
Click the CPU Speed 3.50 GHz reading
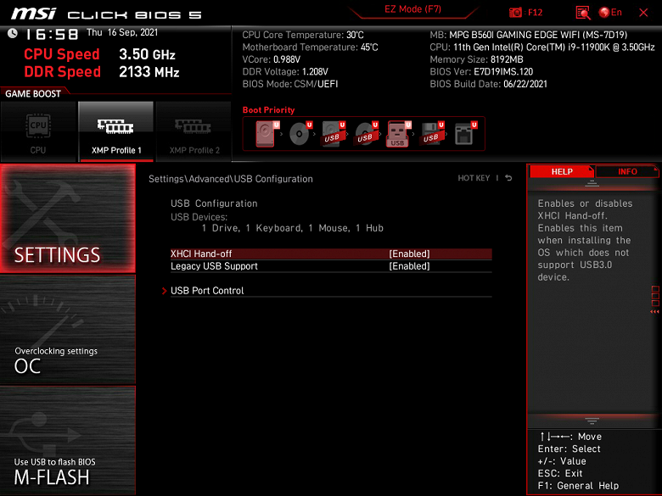(99, 54)
